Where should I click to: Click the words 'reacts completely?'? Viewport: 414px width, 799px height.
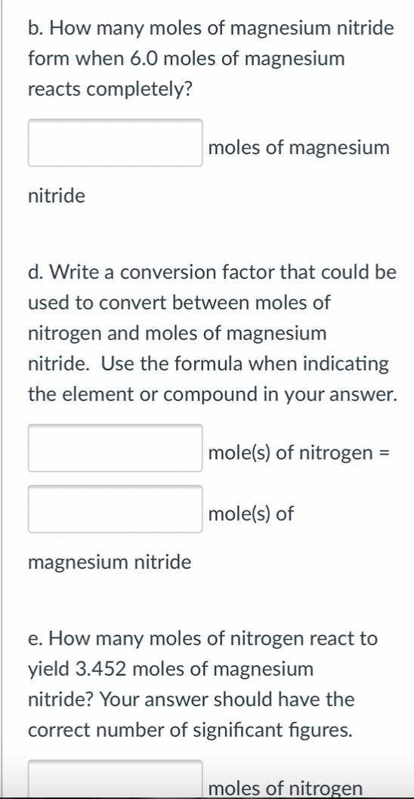coord(110,90)
